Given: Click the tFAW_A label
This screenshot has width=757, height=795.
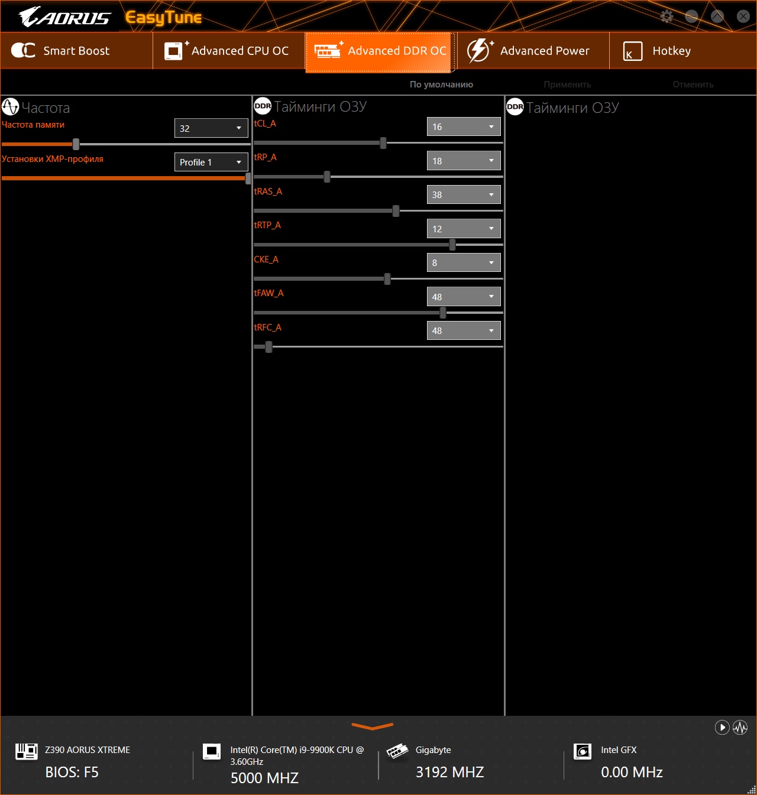Looking at the screenshot, I should [269, 293].
